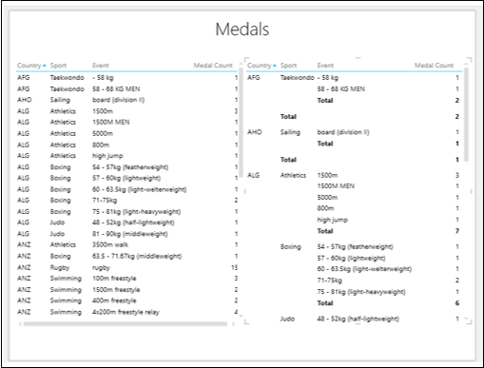This screenshot has height=368, width=484.
Task: Click sort arrow beside left table Country header
Action: pos(45,66)
